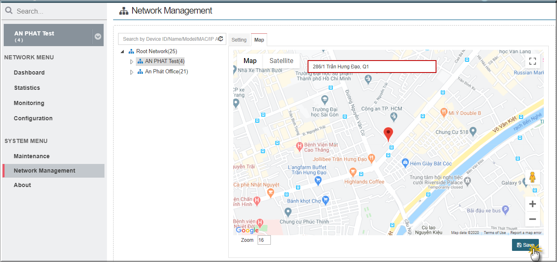Click the Trường Đại học Sài Gòn school marker

click(325, 99)
